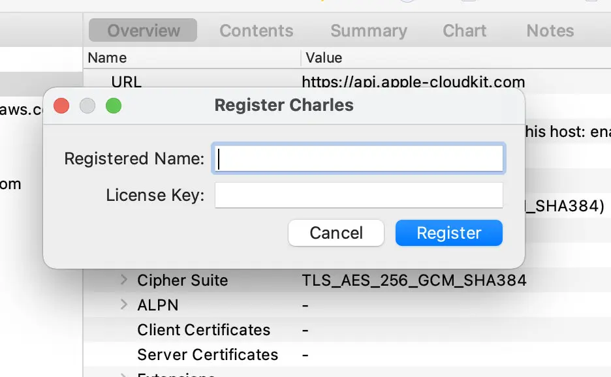
Task: Select the Client Certificates row
Action: [203, 330]
